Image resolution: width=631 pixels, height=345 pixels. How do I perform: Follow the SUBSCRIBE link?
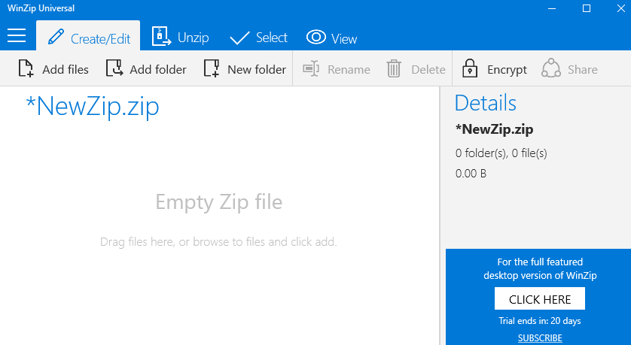(540, 337)
